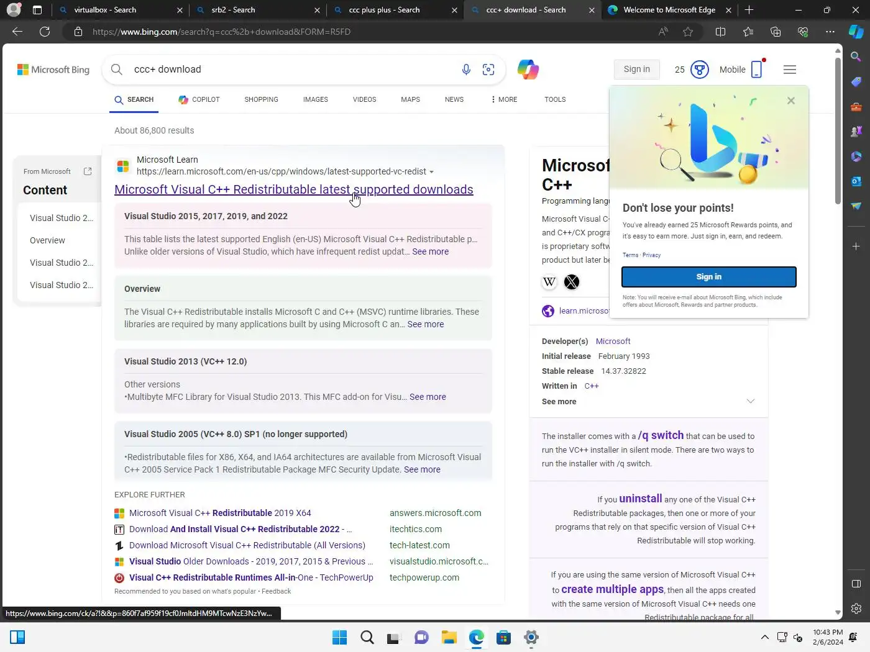
Task: Close the rewards popup
Action: pos(791,101)
